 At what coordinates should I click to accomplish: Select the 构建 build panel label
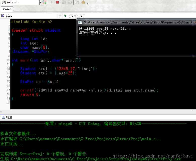9,117
